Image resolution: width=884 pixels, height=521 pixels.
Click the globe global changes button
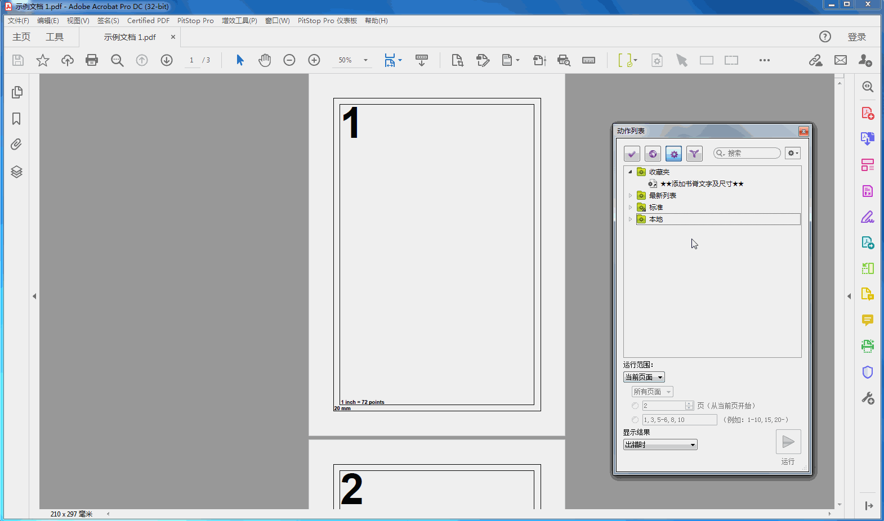pos(653,154)
